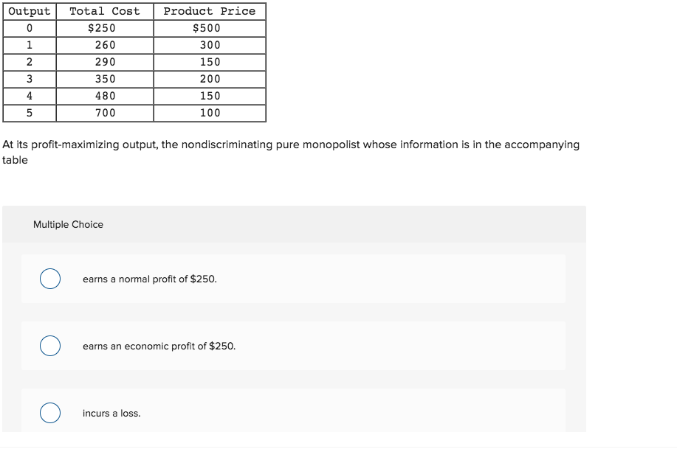Select the $250 total cost cell
Viewport: 677px width, 449px height.
[x=104, y=28]
